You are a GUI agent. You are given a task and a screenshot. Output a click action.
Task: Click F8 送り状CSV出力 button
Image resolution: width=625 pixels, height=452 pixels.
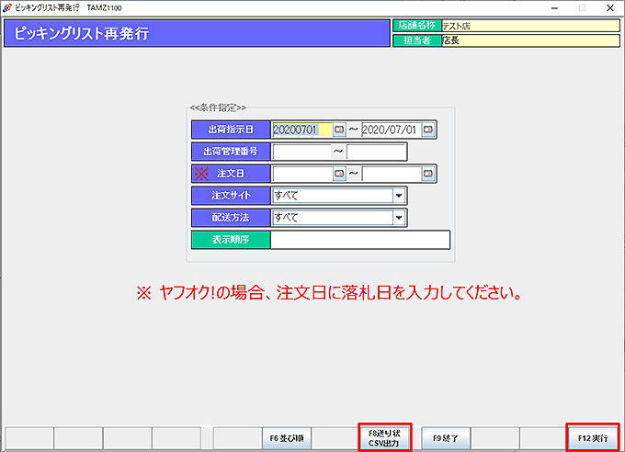coord(385,437)
